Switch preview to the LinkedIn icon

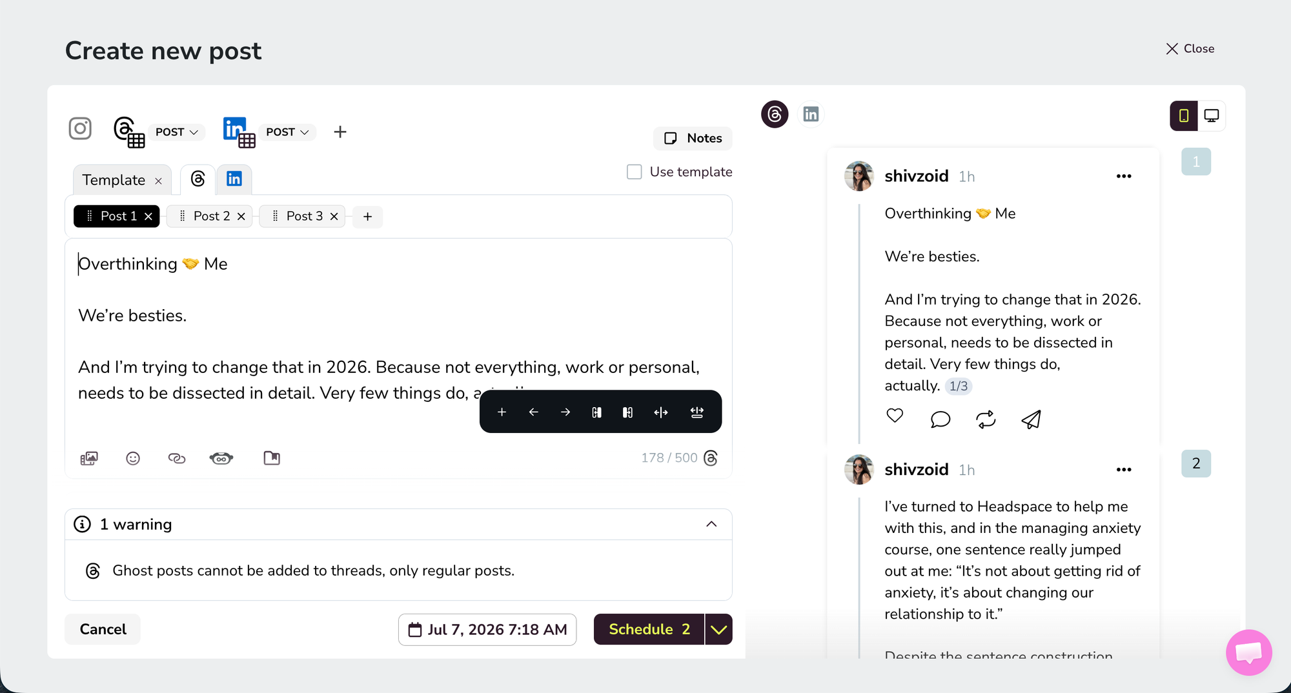[x=811, y=114]
